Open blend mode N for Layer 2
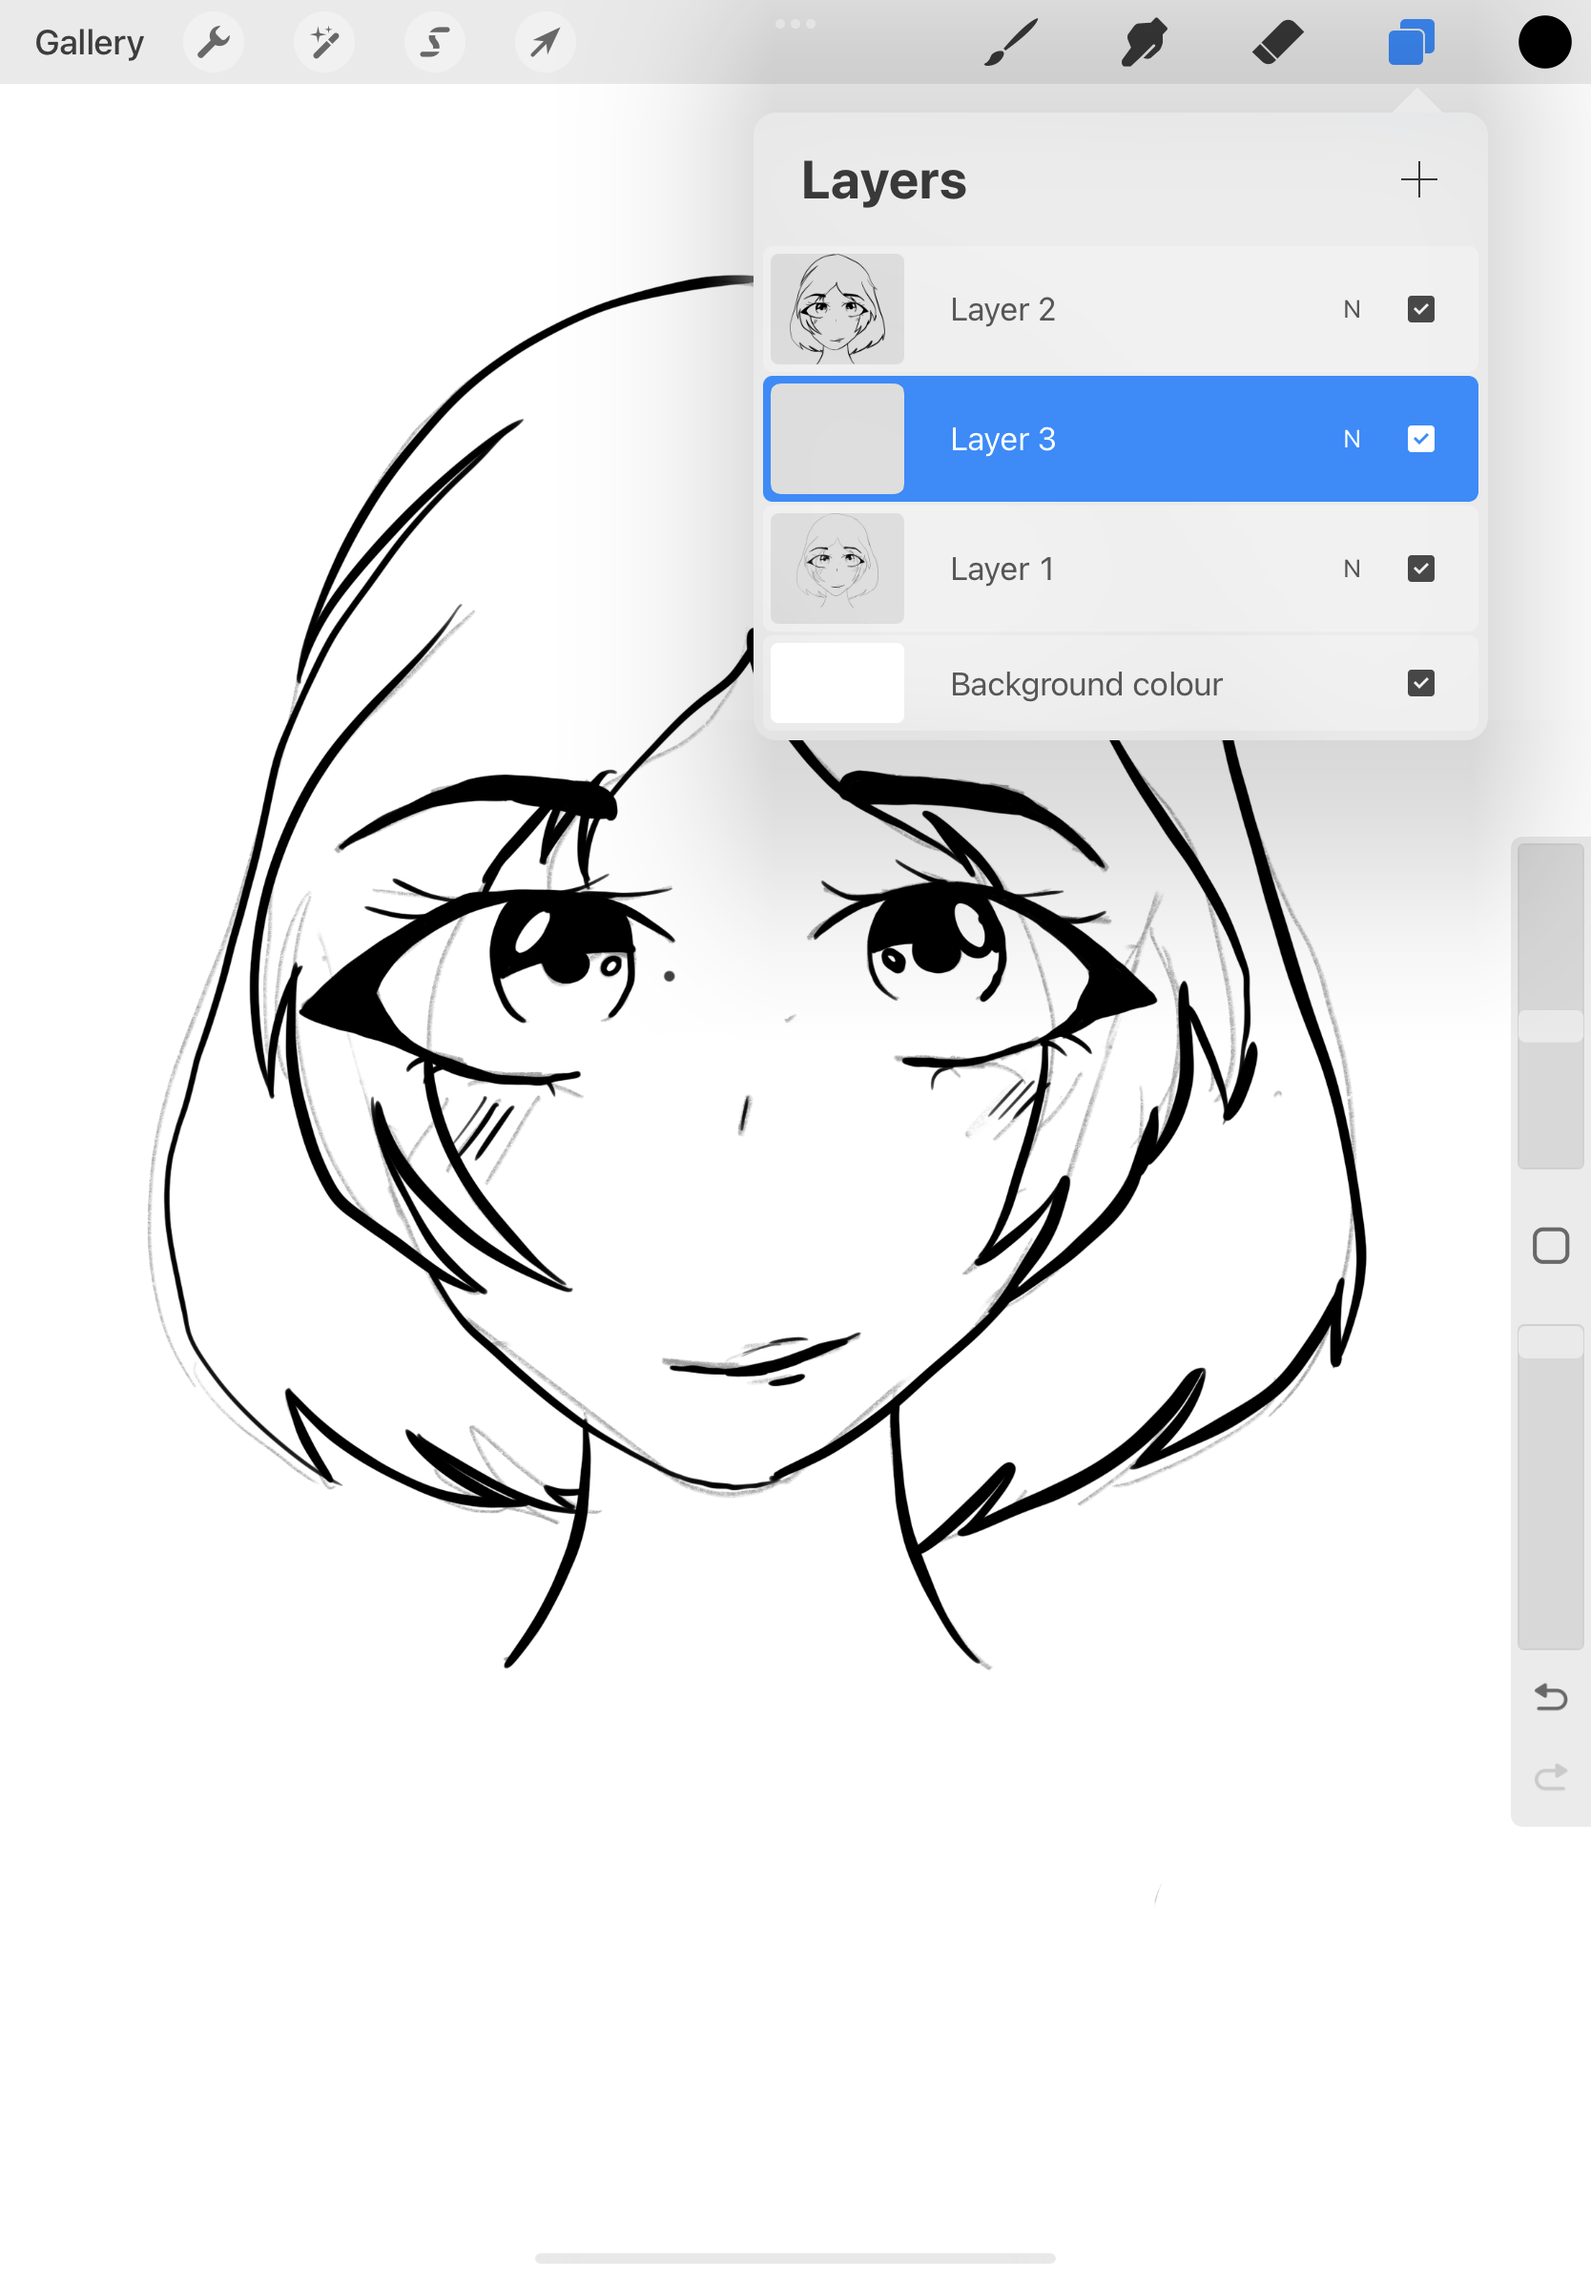This screenshot has width=1591, height=2278. click(x=1351, y=310)
